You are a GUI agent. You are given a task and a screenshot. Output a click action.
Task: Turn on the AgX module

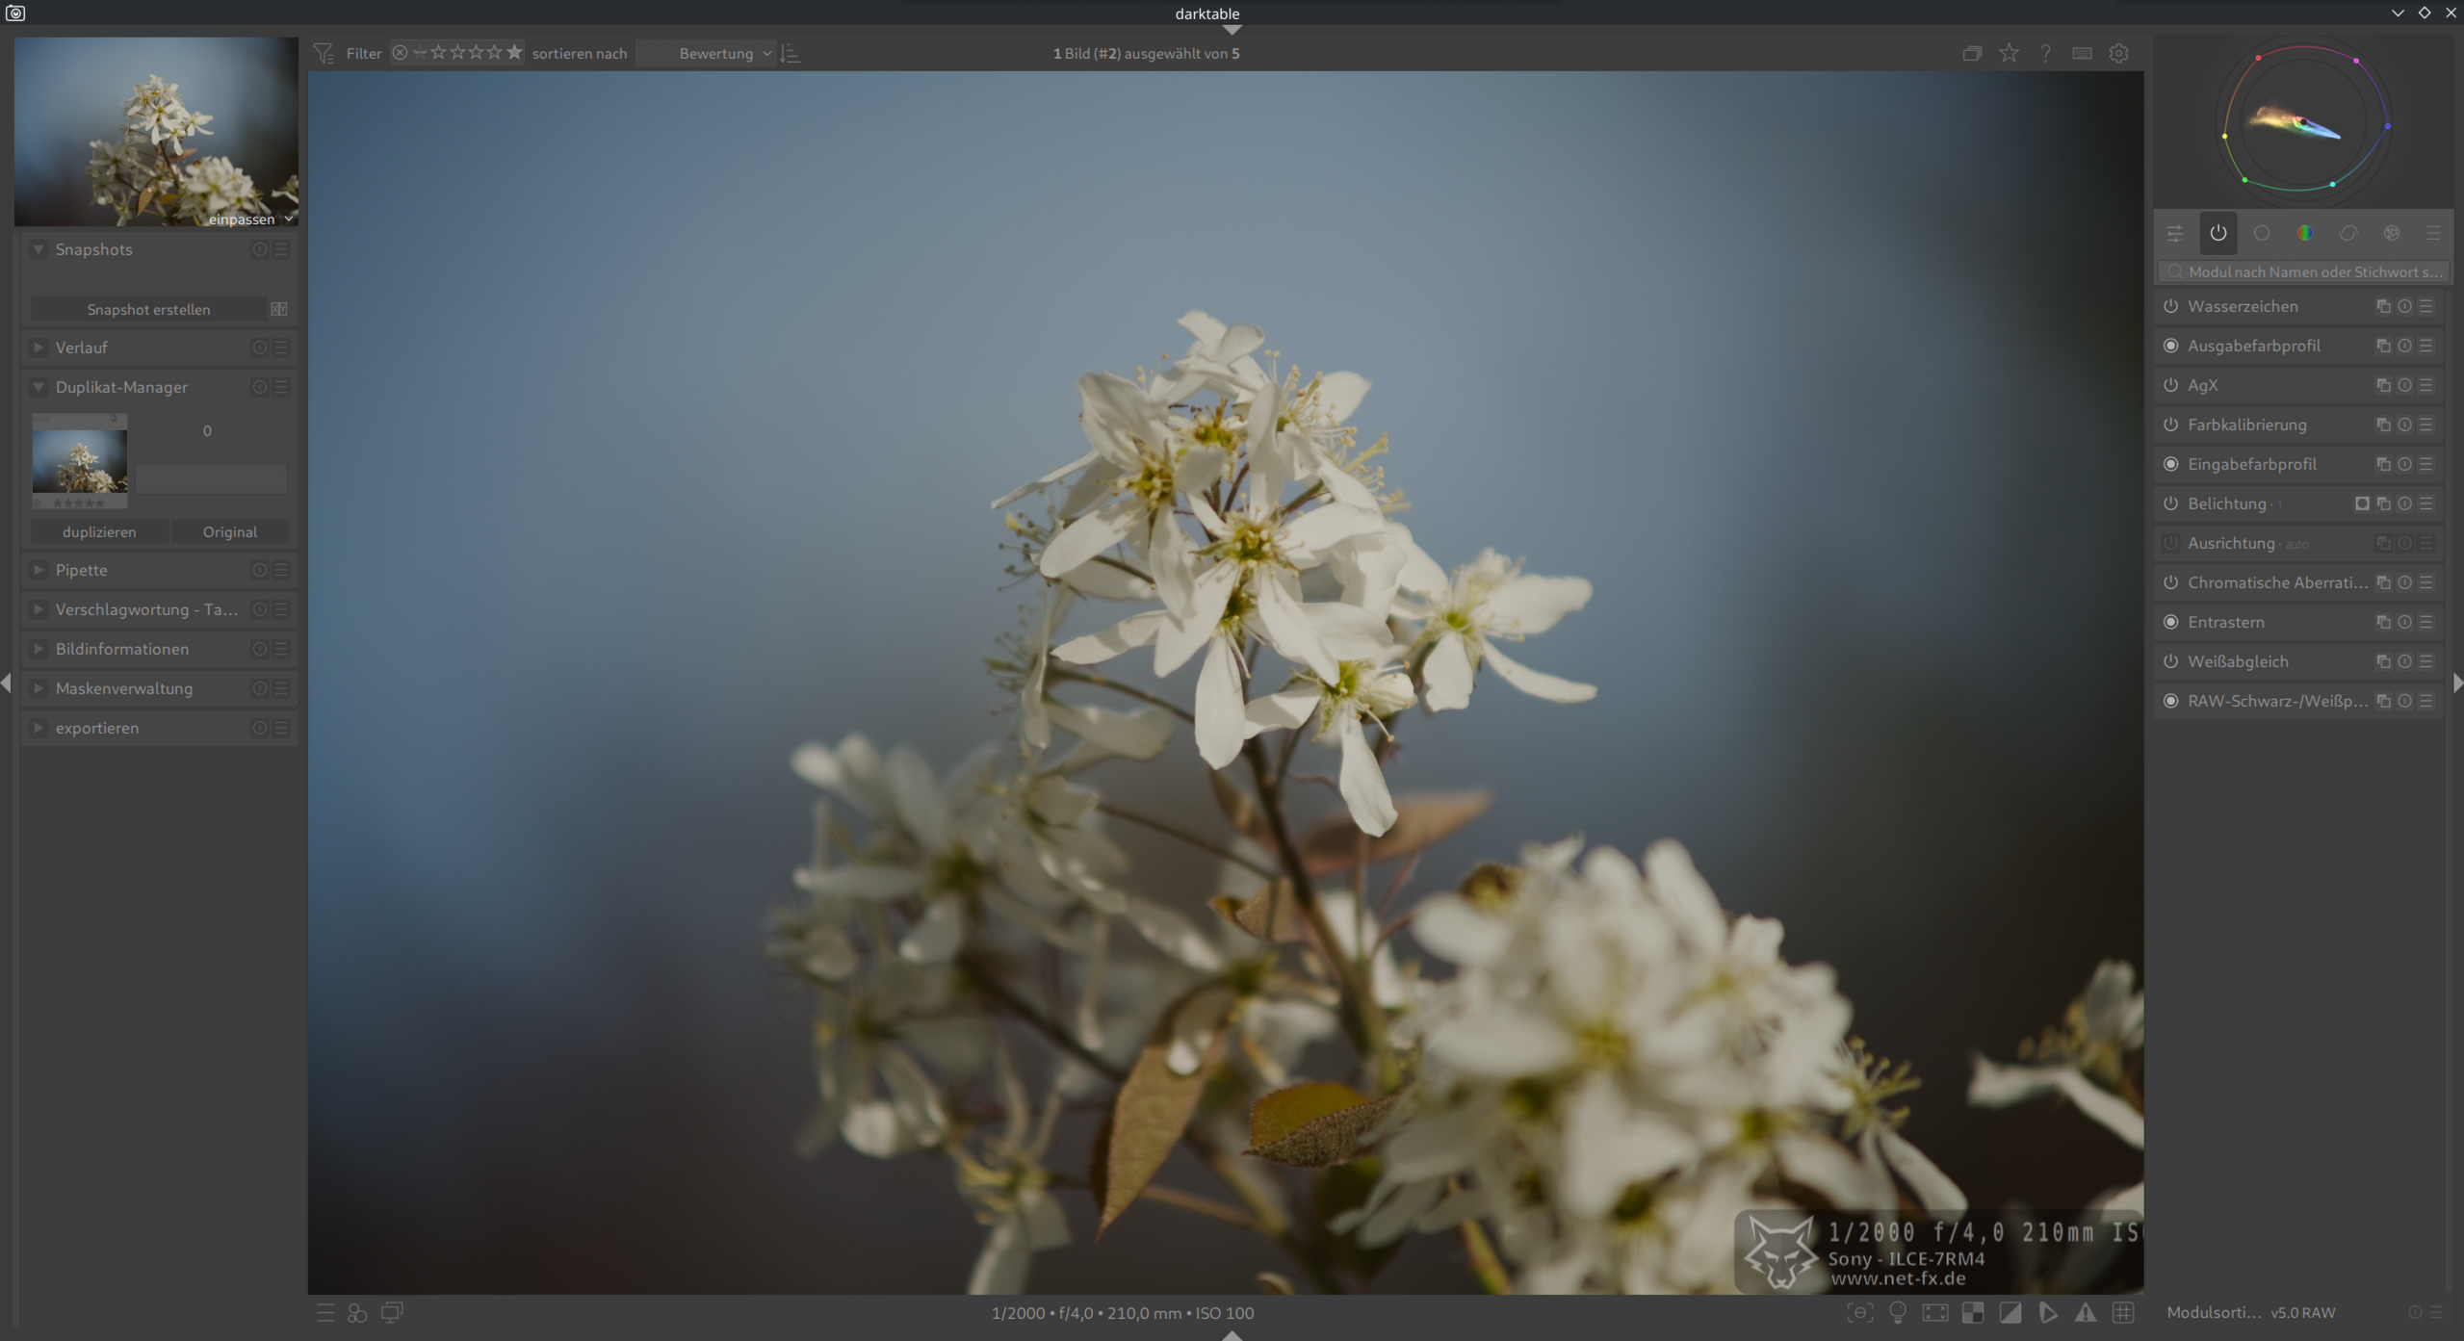click(x=2171, y=385)
